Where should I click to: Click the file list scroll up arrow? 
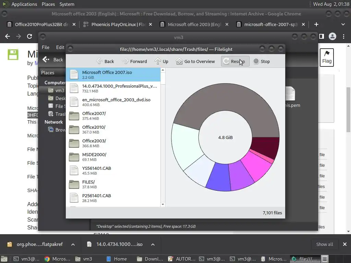[163, 70]
